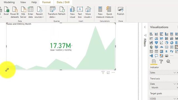Choose the stacked area chart visual
Viewport: 178px width, 100px height.
(161, 38)
